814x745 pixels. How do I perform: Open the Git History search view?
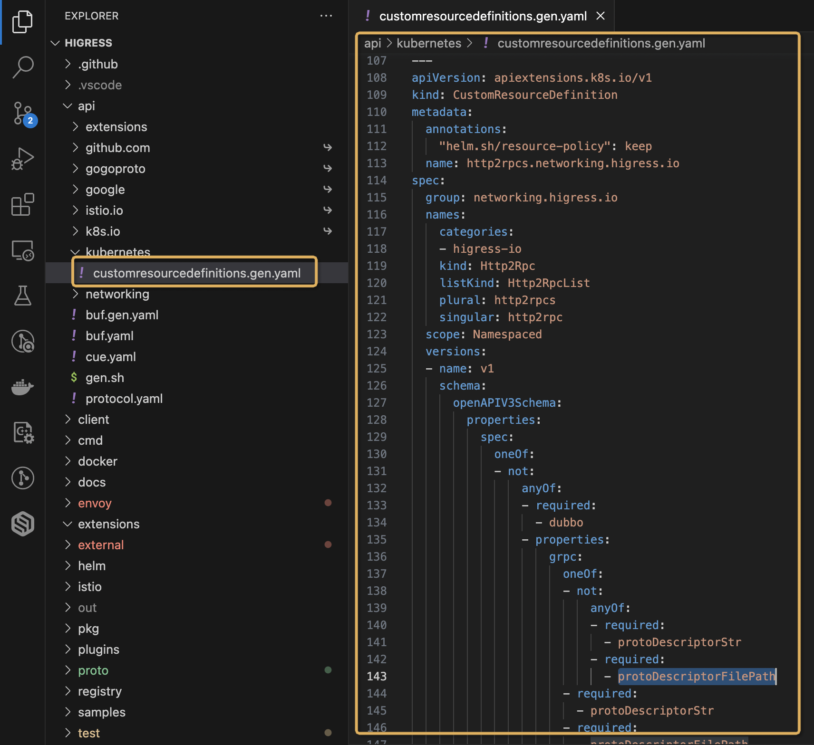click(x=22, y=341)
